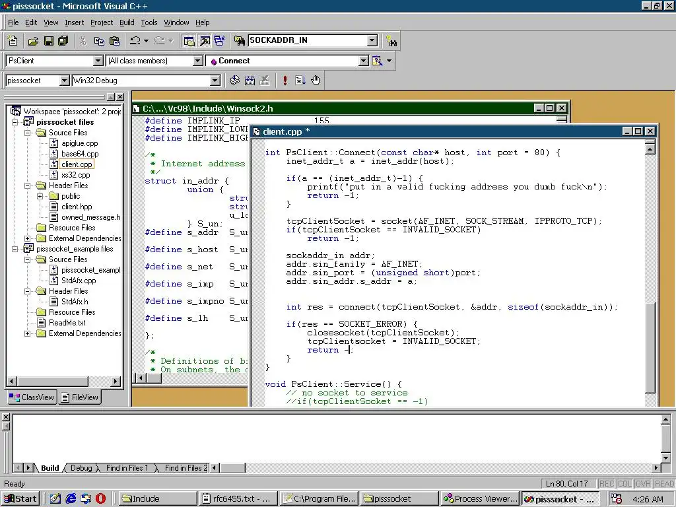The image size is (676, 507).
Task: Open the WizardBar actions dropdown arrow
Action: 389,61
